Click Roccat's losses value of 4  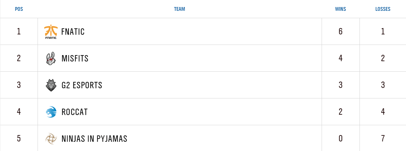(383, 112)
